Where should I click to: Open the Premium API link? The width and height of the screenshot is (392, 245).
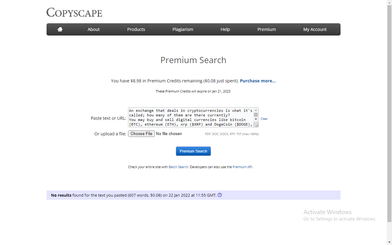coord(243,167)
